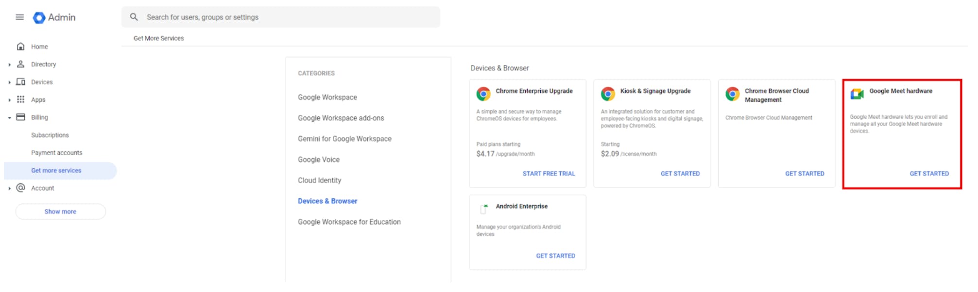Click the Devices sidebar icon

tap(20, 82)
